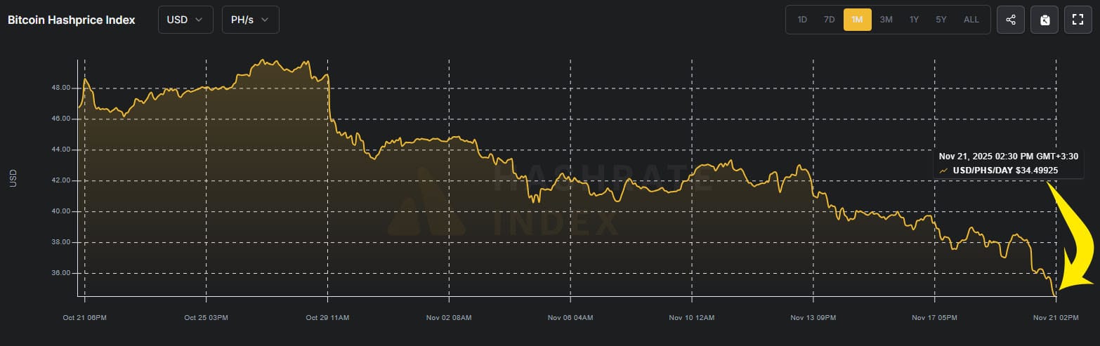
Task: Open the USD currency dropdown
Action: pyautogui.click(x=185, y=20)
